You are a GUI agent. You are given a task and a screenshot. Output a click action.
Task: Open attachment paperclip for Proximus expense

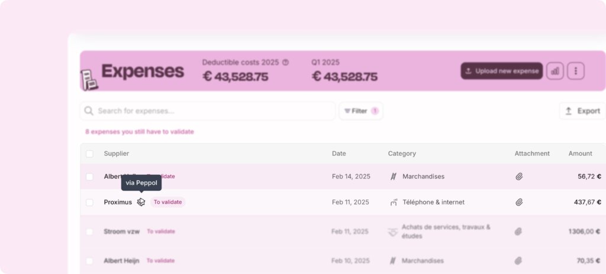[519, 202]
